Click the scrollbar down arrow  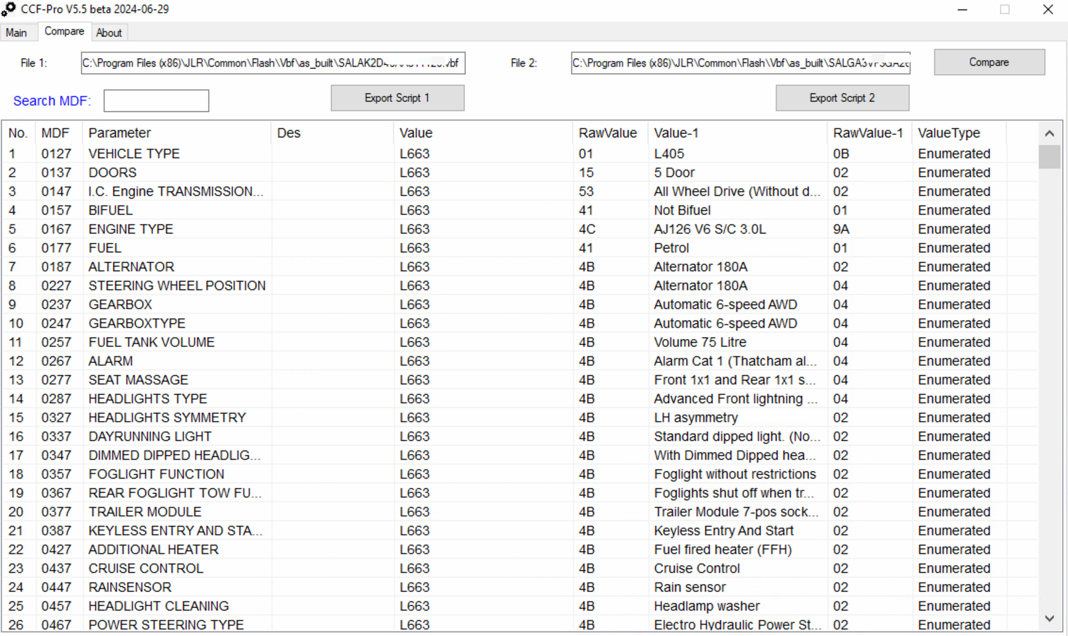pos(1049,619)
